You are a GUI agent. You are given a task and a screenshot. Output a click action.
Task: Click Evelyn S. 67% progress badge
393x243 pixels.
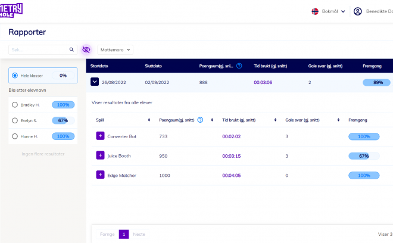tap(63, 121)
